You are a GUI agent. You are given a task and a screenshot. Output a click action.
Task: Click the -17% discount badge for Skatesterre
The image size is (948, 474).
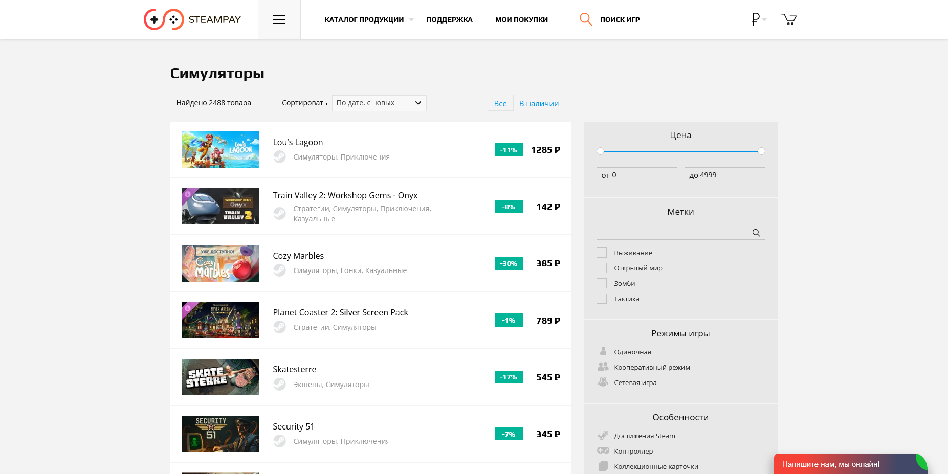coord(509,377)
